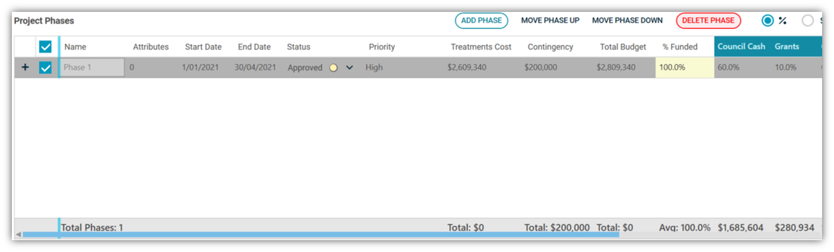Viewport: 834px width, 252px height.
Task: Edit the Phase 1 name field
Action: 92,67
